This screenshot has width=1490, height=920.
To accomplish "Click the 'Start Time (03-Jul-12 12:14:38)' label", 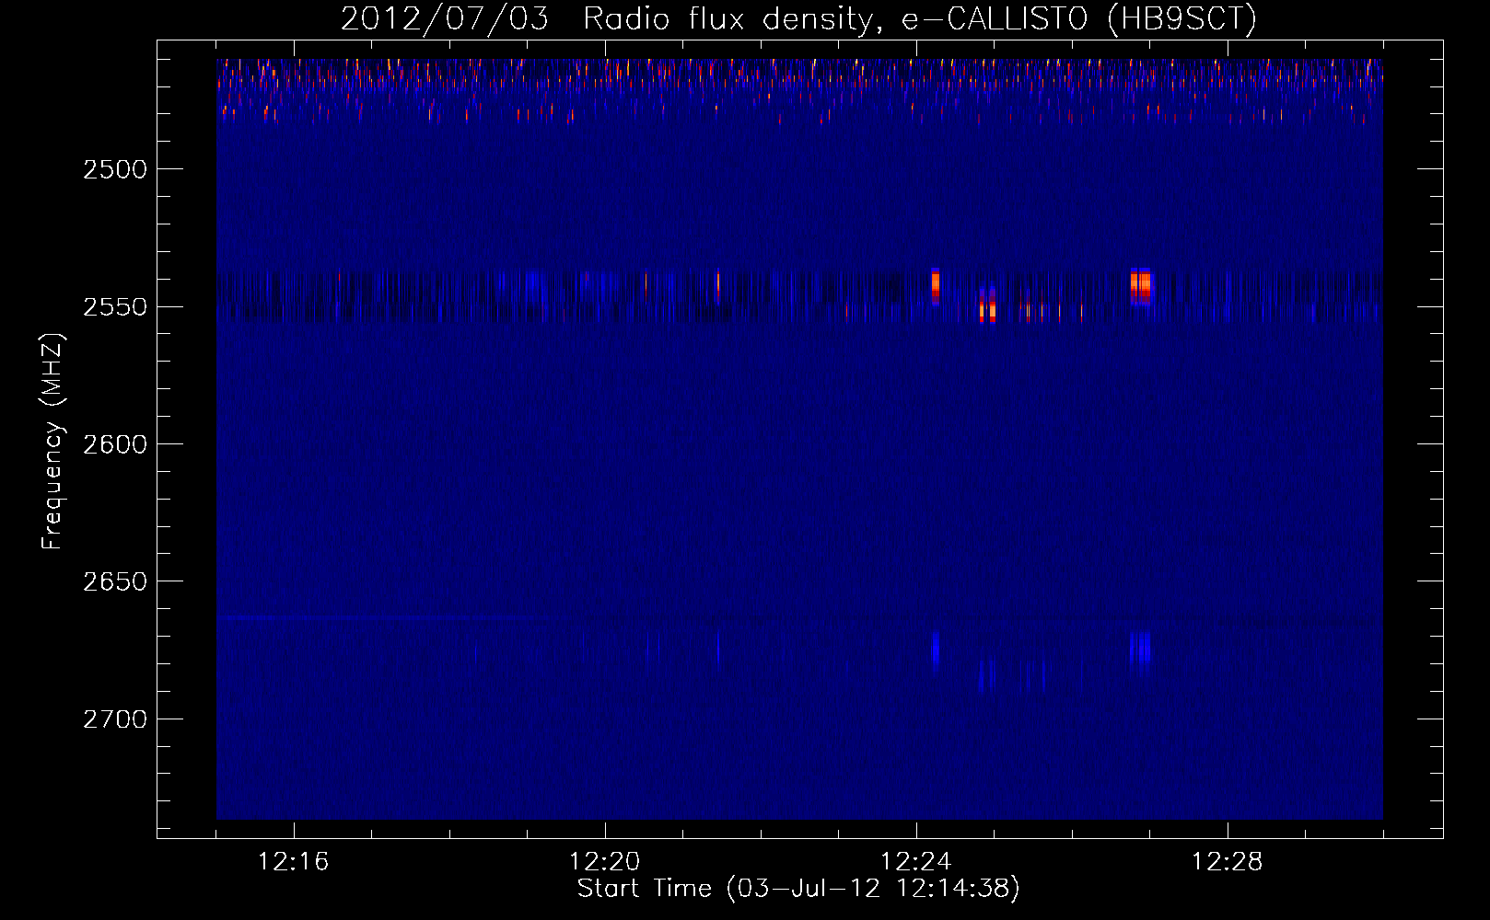I will point(798,889).
